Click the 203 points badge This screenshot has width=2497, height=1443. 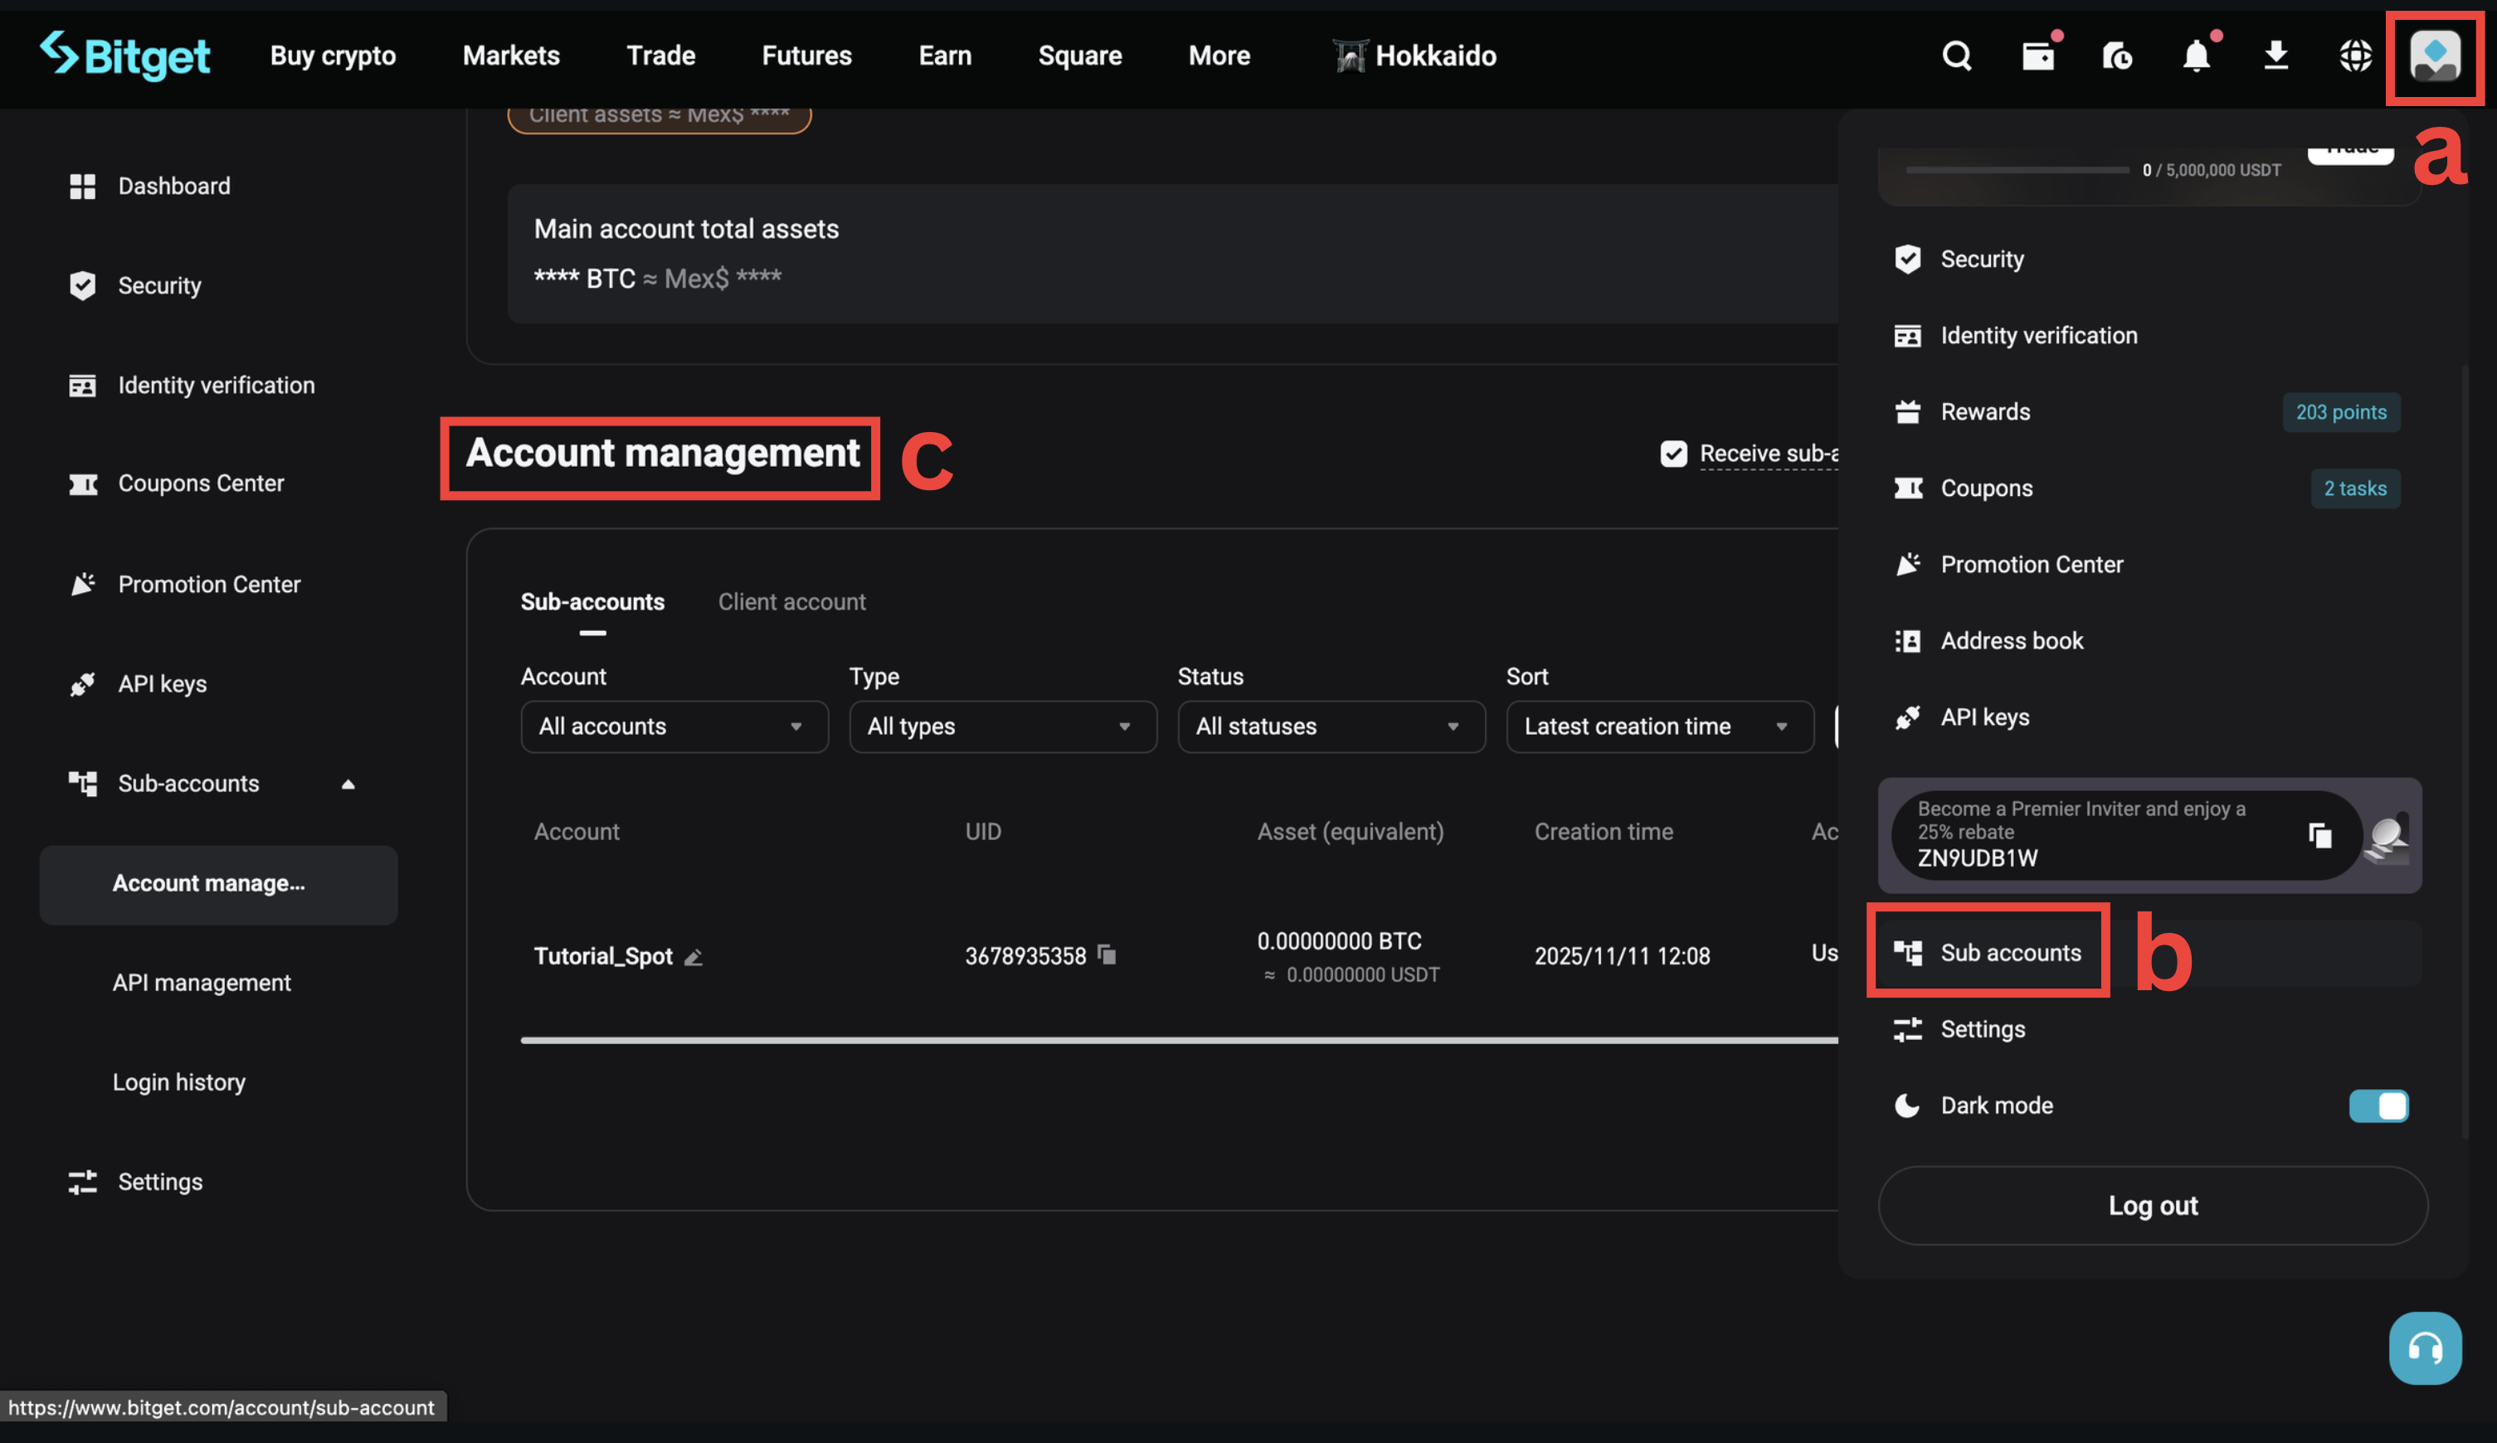2340,412
